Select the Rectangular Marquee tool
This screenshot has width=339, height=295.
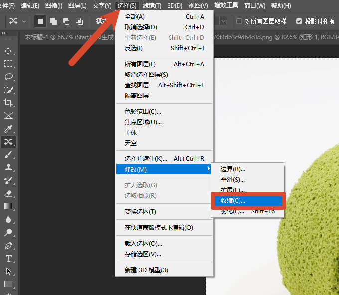tap(8, 64)
